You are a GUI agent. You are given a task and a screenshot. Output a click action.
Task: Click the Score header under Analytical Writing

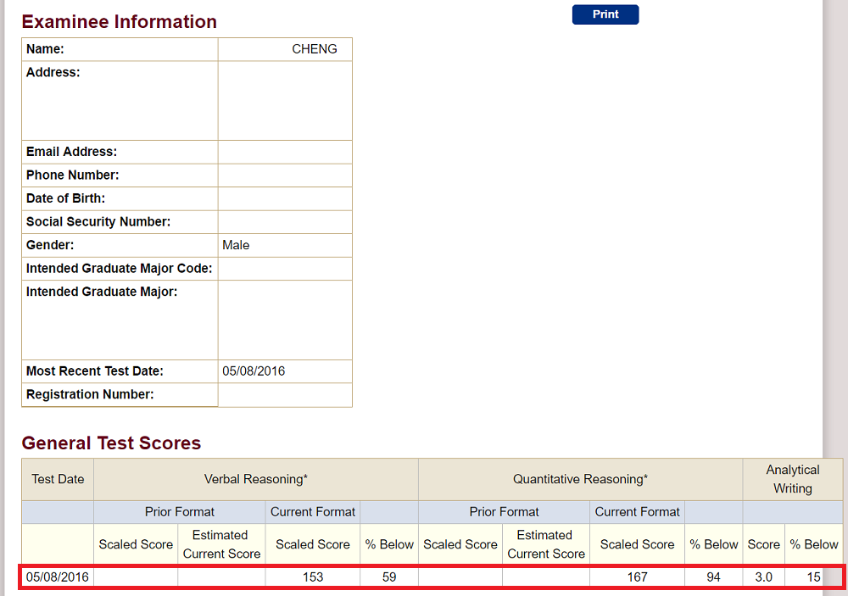[x=764, y=544]
